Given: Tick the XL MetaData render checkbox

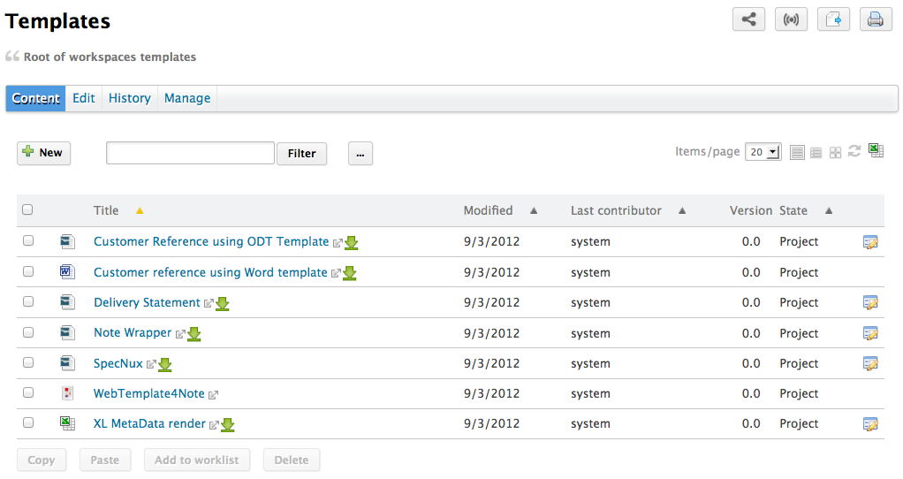Looking at the screenshot, I should (x=28, y=423).
